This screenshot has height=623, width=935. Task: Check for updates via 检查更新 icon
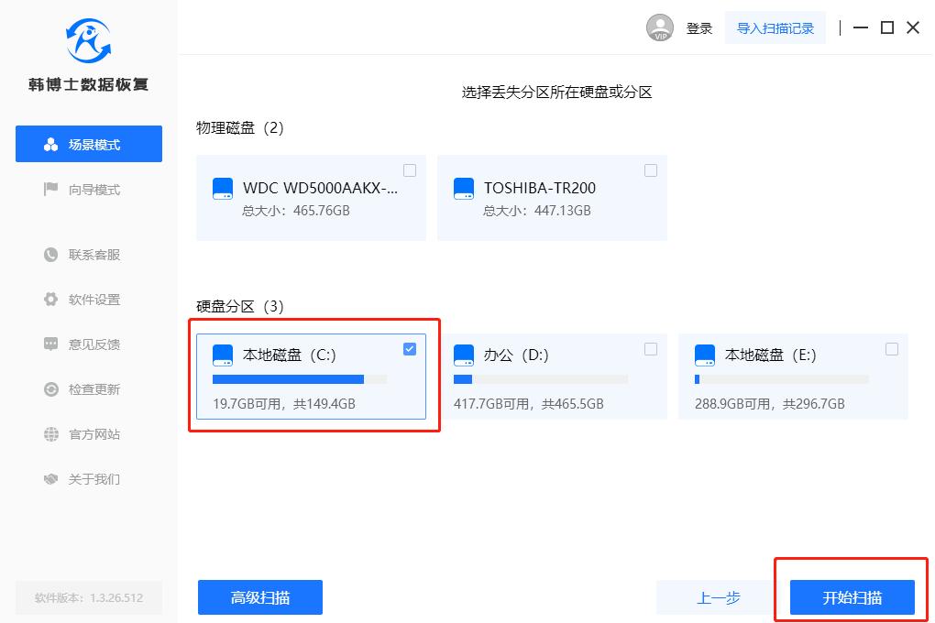[x=50, y=388]
